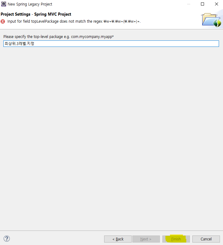
Task: Go back with the Back button
Action: 118,239
